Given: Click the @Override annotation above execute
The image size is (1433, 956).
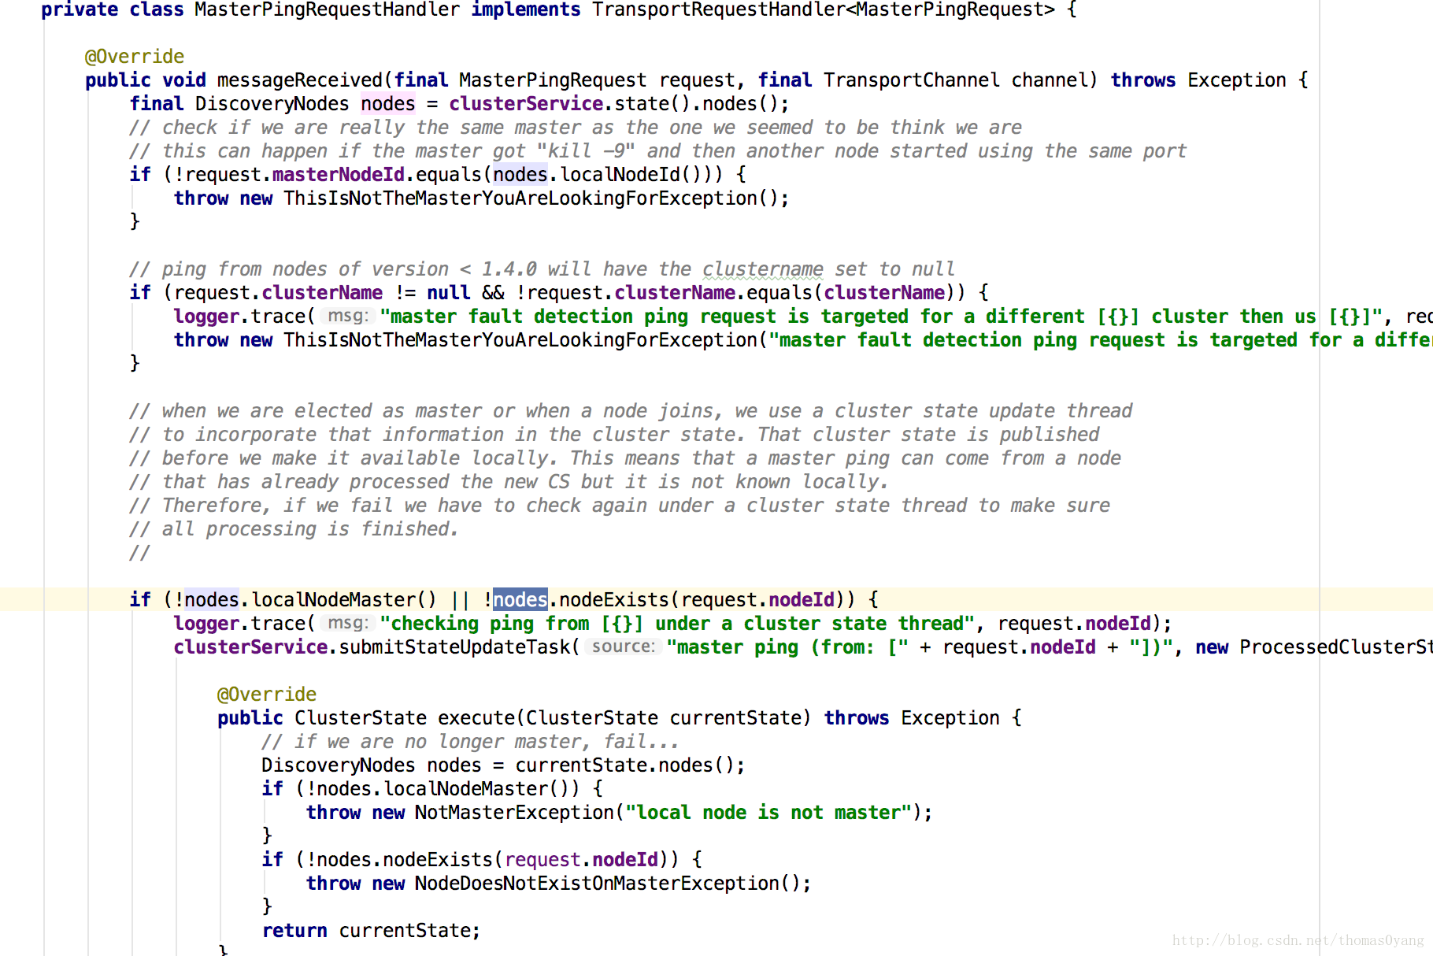Looking at the screenshot, I should [267, 695].
